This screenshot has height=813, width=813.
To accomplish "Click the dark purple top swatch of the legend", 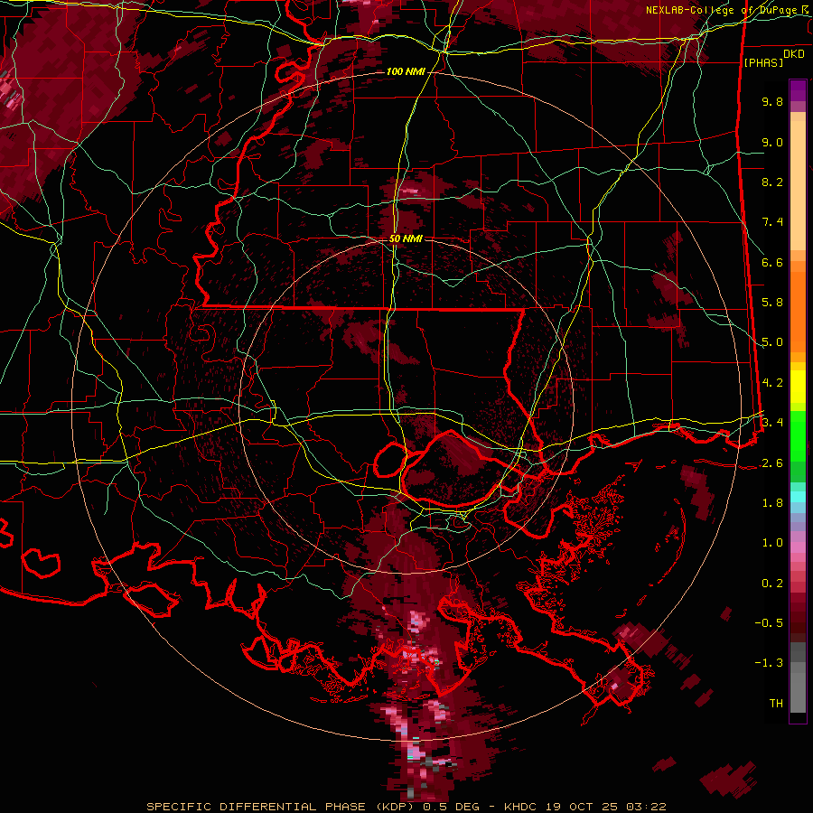I will [x=798, y=90].
